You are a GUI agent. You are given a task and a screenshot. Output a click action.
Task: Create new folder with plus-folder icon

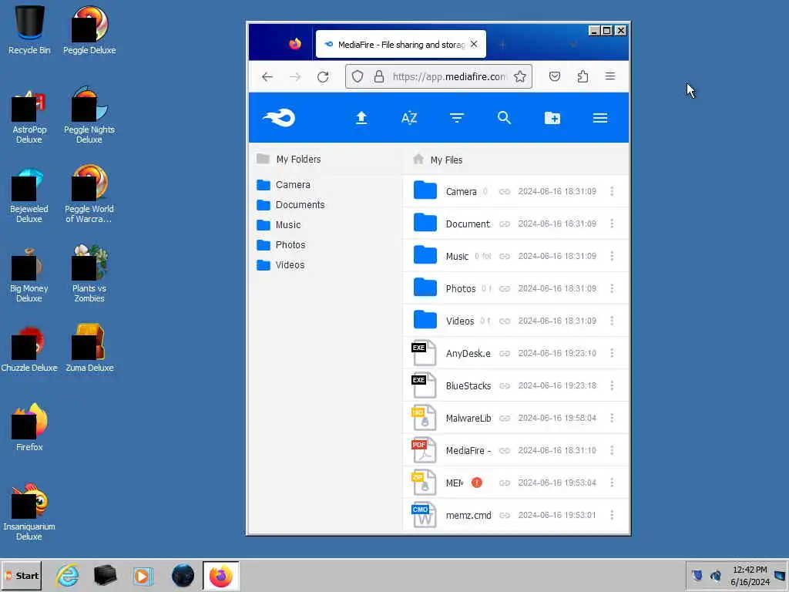(552, 118)
